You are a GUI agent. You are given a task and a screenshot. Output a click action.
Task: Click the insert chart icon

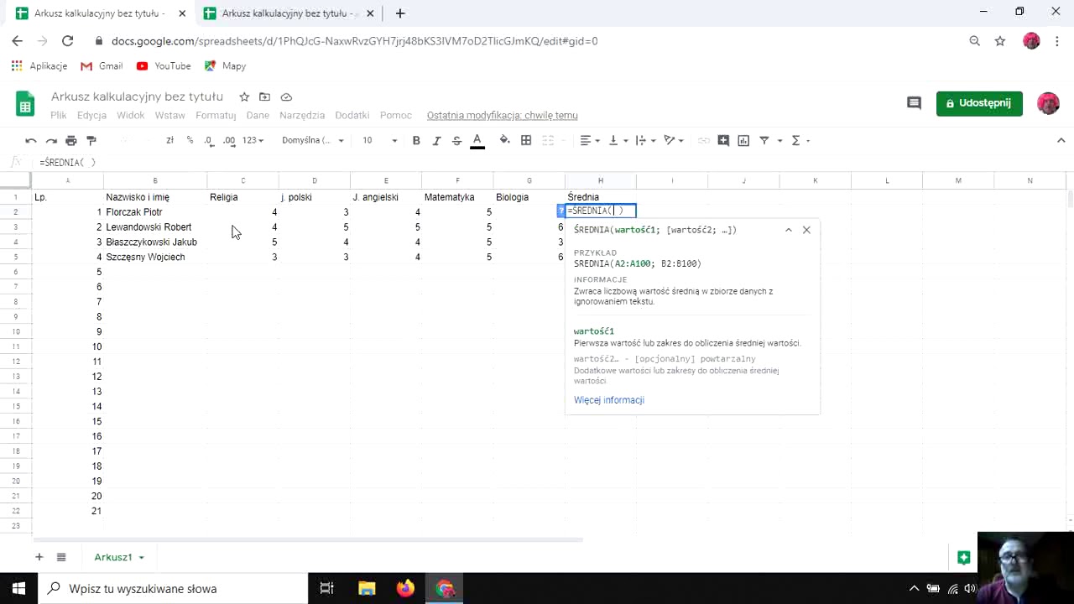point(743,140)
